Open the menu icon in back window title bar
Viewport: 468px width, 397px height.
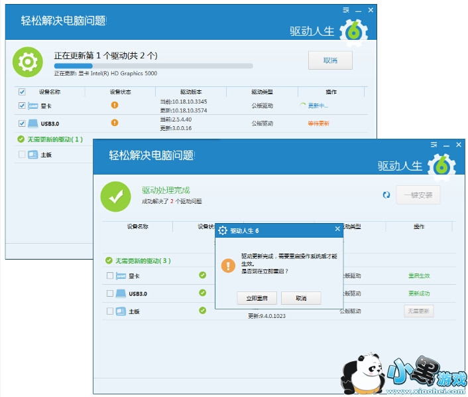[x=346, y=10]
